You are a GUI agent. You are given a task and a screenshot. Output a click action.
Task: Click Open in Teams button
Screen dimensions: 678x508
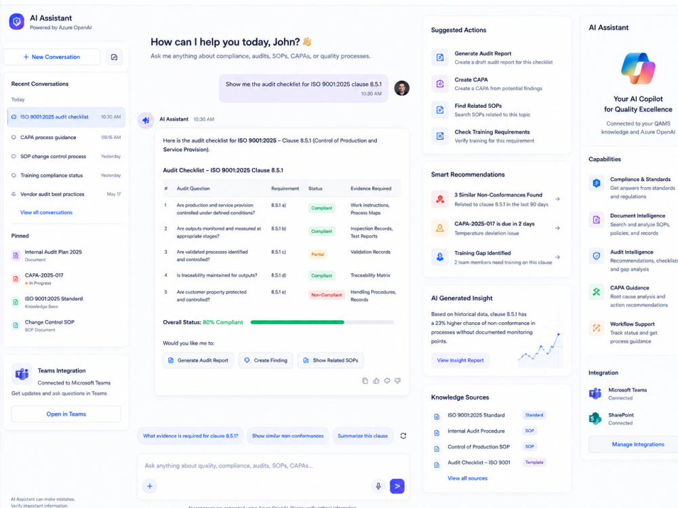click(66, 414)
